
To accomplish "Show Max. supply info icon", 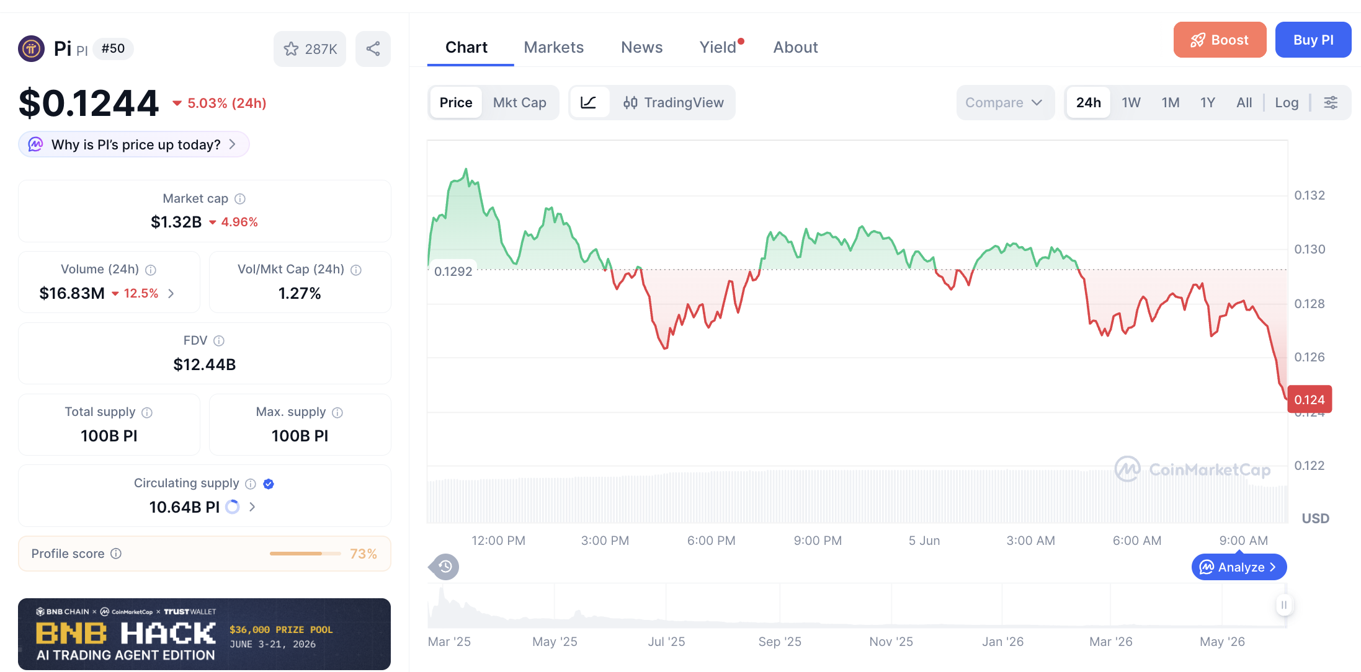I will [x=337, y=412].
